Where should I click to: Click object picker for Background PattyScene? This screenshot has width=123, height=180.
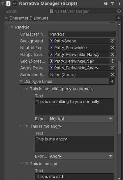click(113, 41)
